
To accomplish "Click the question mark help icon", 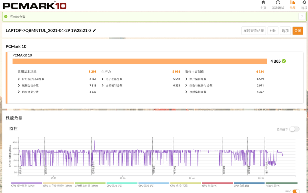I will coord(302,17).
